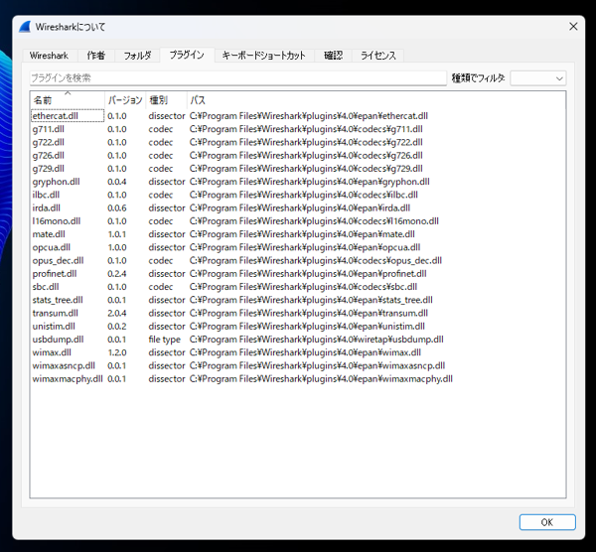The width and height of the screenshot is (596, 552).
Task: Click version 1.0.1 of mate.dll
Action: [117, 234]
